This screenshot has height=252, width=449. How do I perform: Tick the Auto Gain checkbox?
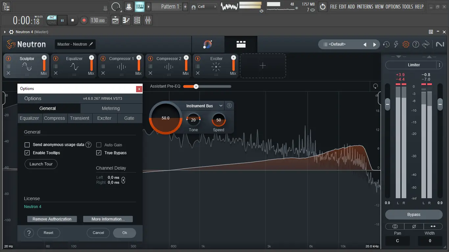pyautogui.click(x=99, y=145)
